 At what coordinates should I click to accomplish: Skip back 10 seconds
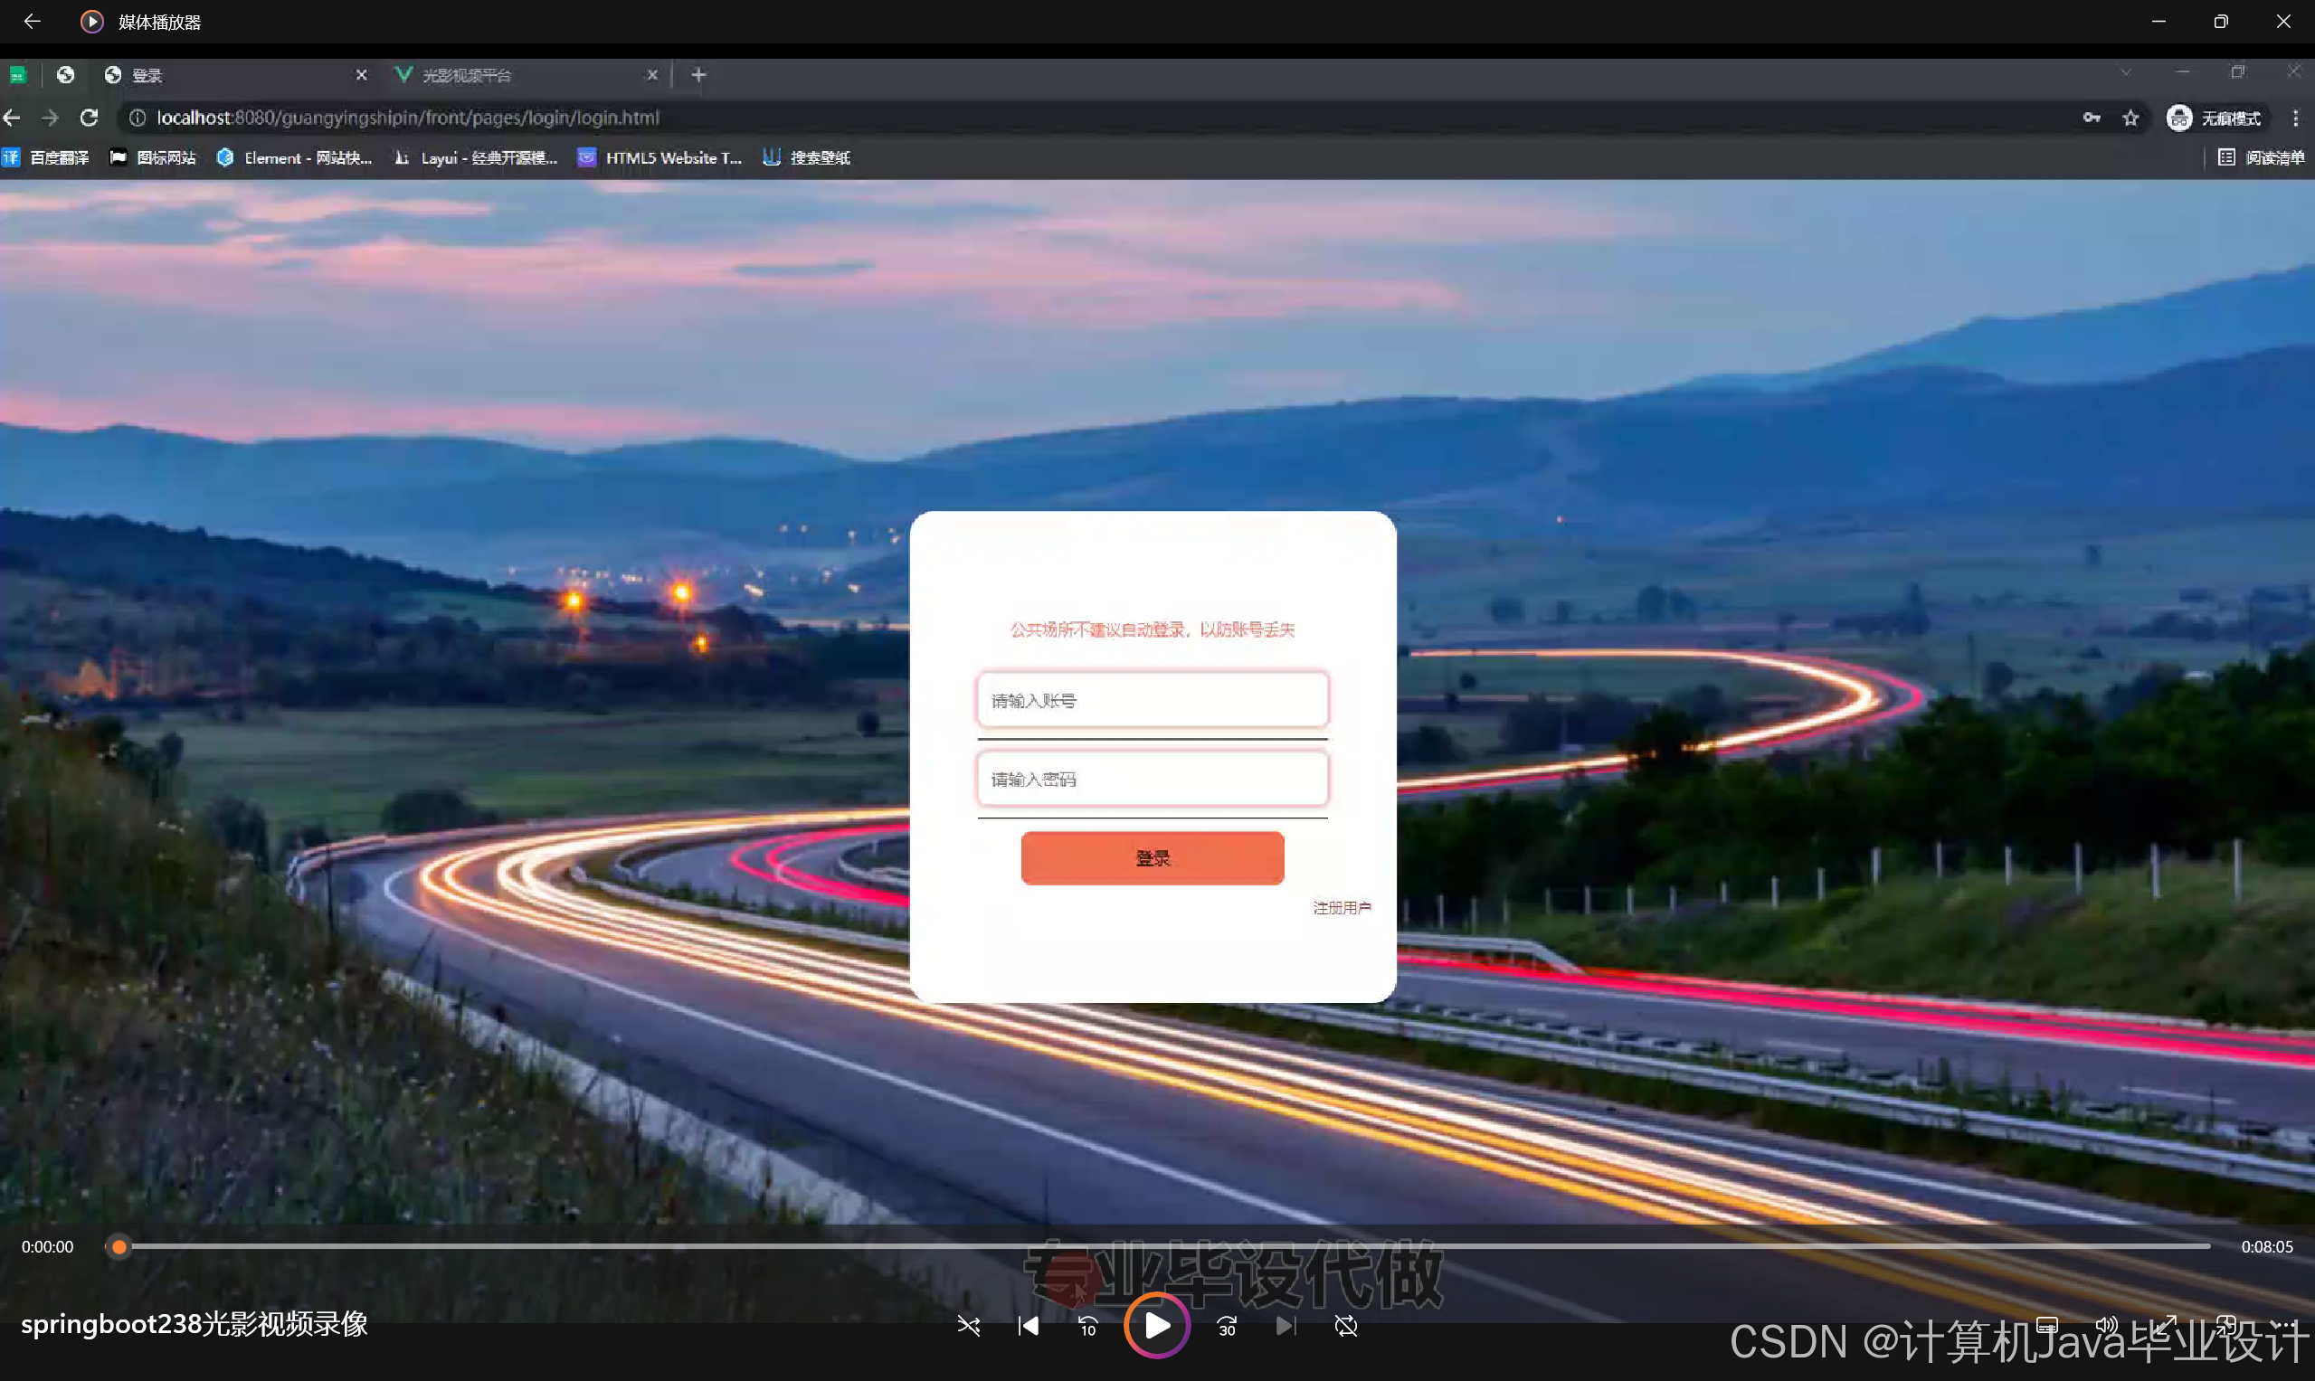click(1087, 1325)
